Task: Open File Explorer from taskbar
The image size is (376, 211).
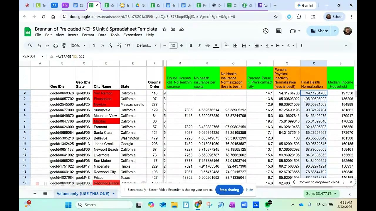Action: 174,205
